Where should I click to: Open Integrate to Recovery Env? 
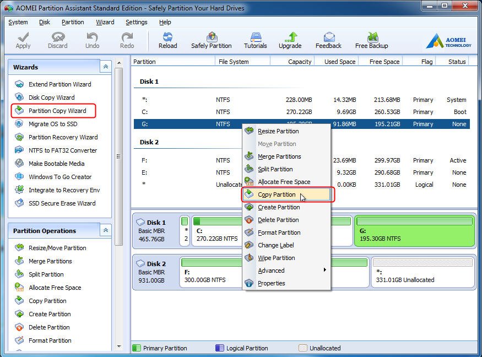(57, 190)
